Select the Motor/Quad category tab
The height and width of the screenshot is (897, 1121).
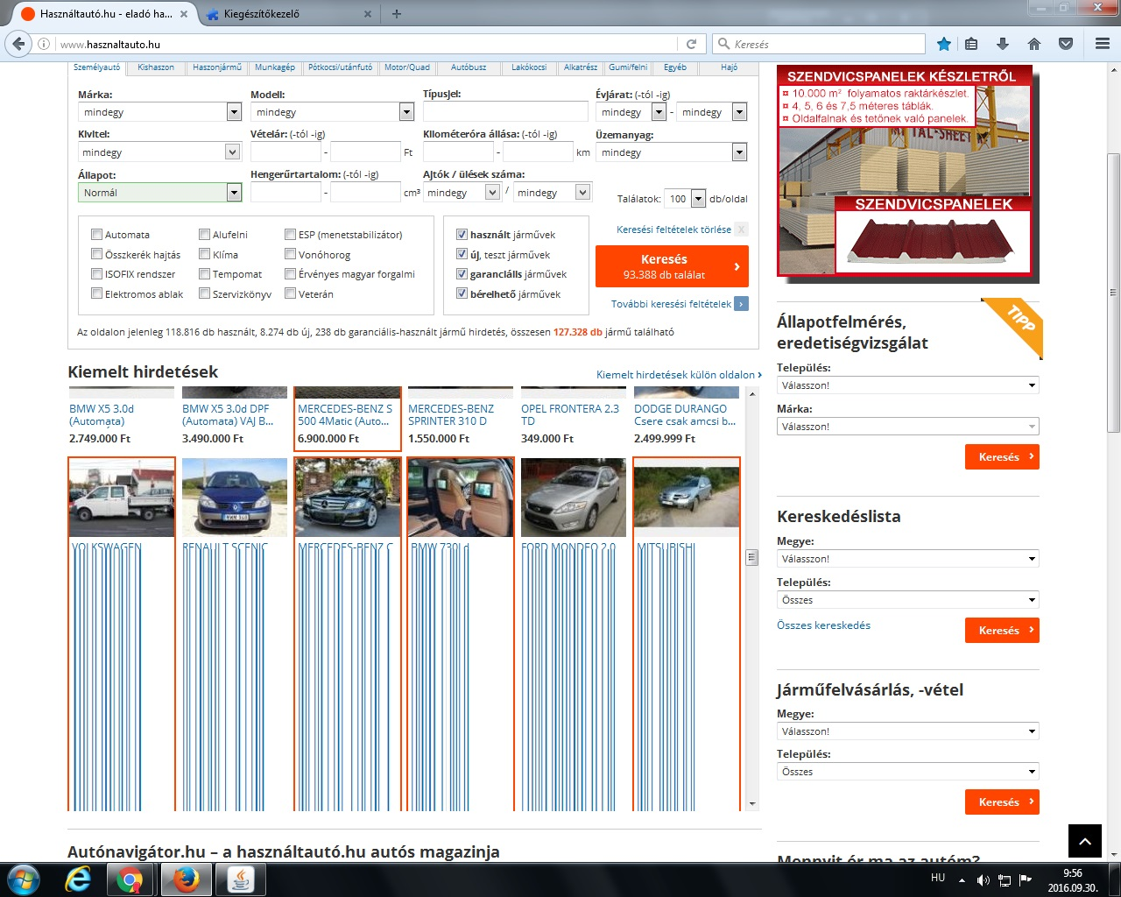[407, 67]
